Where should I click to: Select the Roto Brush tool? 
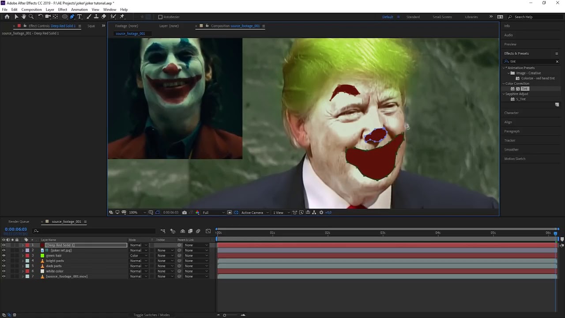click(x=113, y=17)
